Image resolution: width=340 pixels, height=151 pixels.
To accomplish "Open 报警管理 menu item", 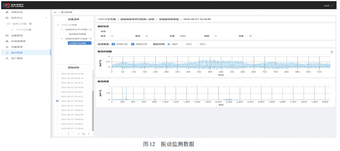I will pyautogui.click(x=17, y=47).
